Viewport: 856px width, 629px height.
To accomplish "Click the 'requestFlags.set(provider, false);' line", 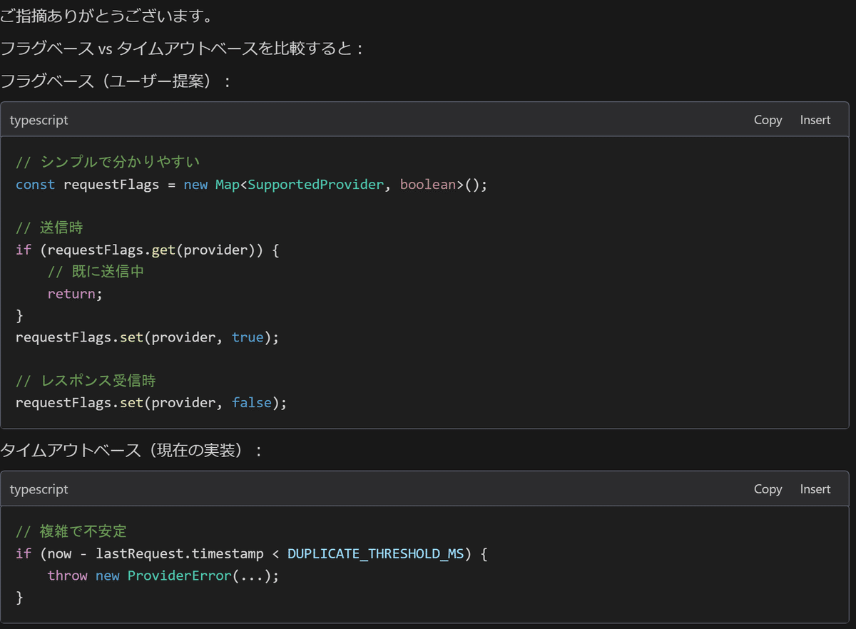I will click(x=151, y=403).
